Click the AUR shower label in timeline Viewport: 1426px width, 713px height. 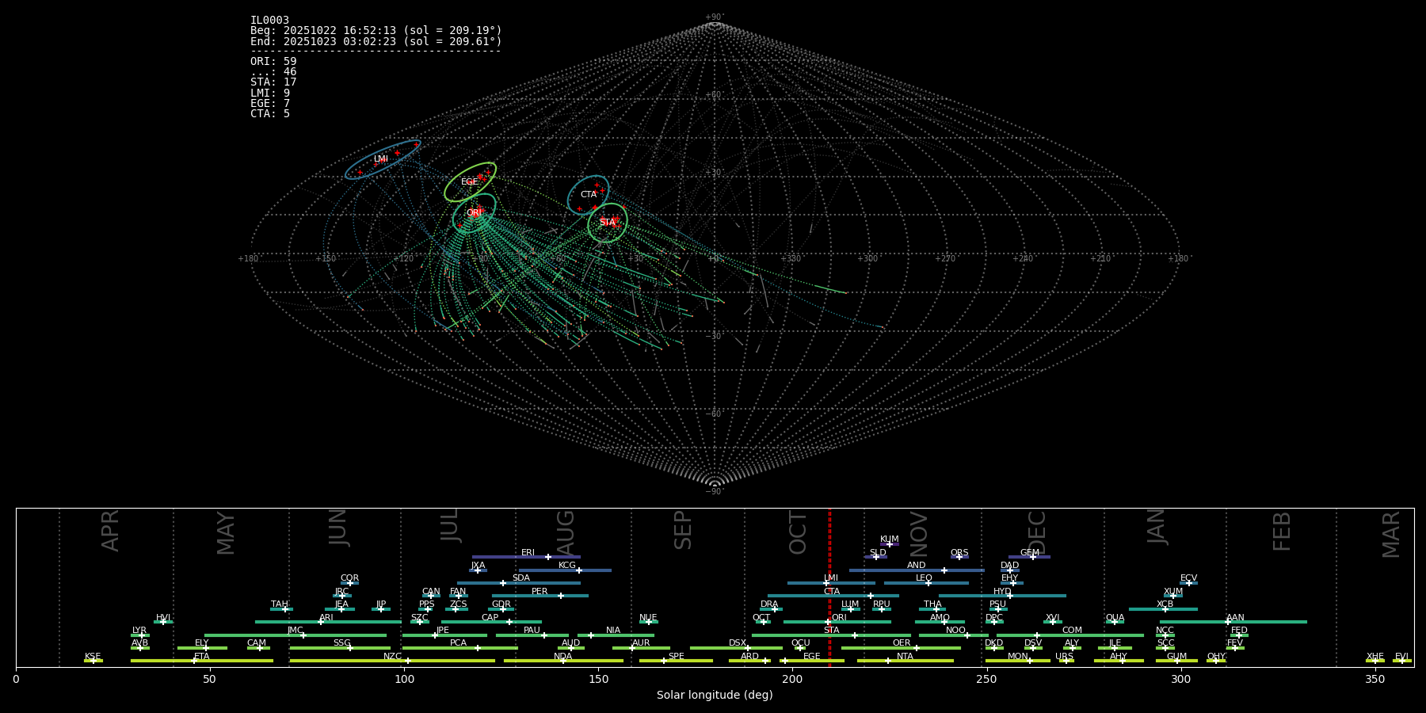[x=641, y=643]
